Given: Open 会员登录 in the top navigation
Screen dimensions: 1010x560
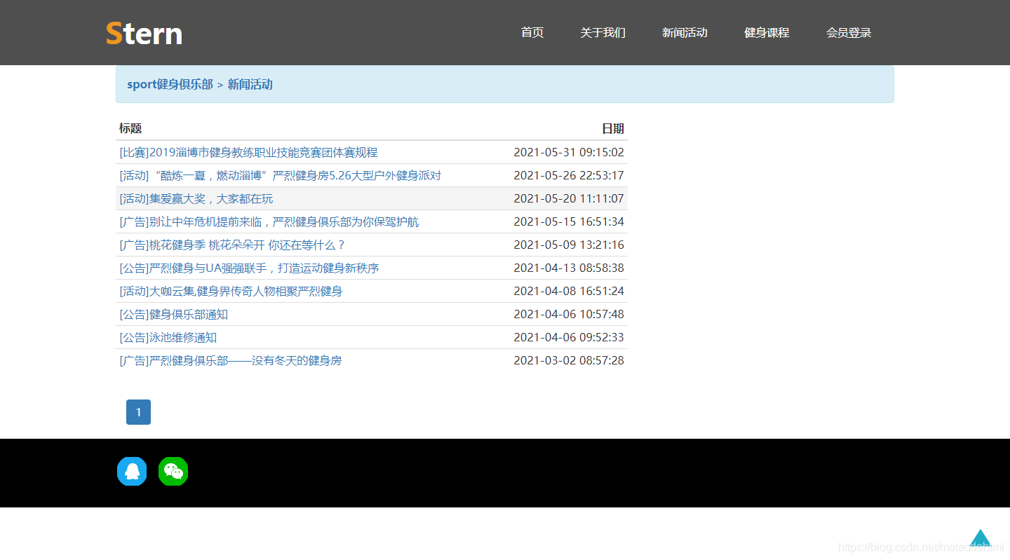Looking at the screenshot, I should coord(849,32).
